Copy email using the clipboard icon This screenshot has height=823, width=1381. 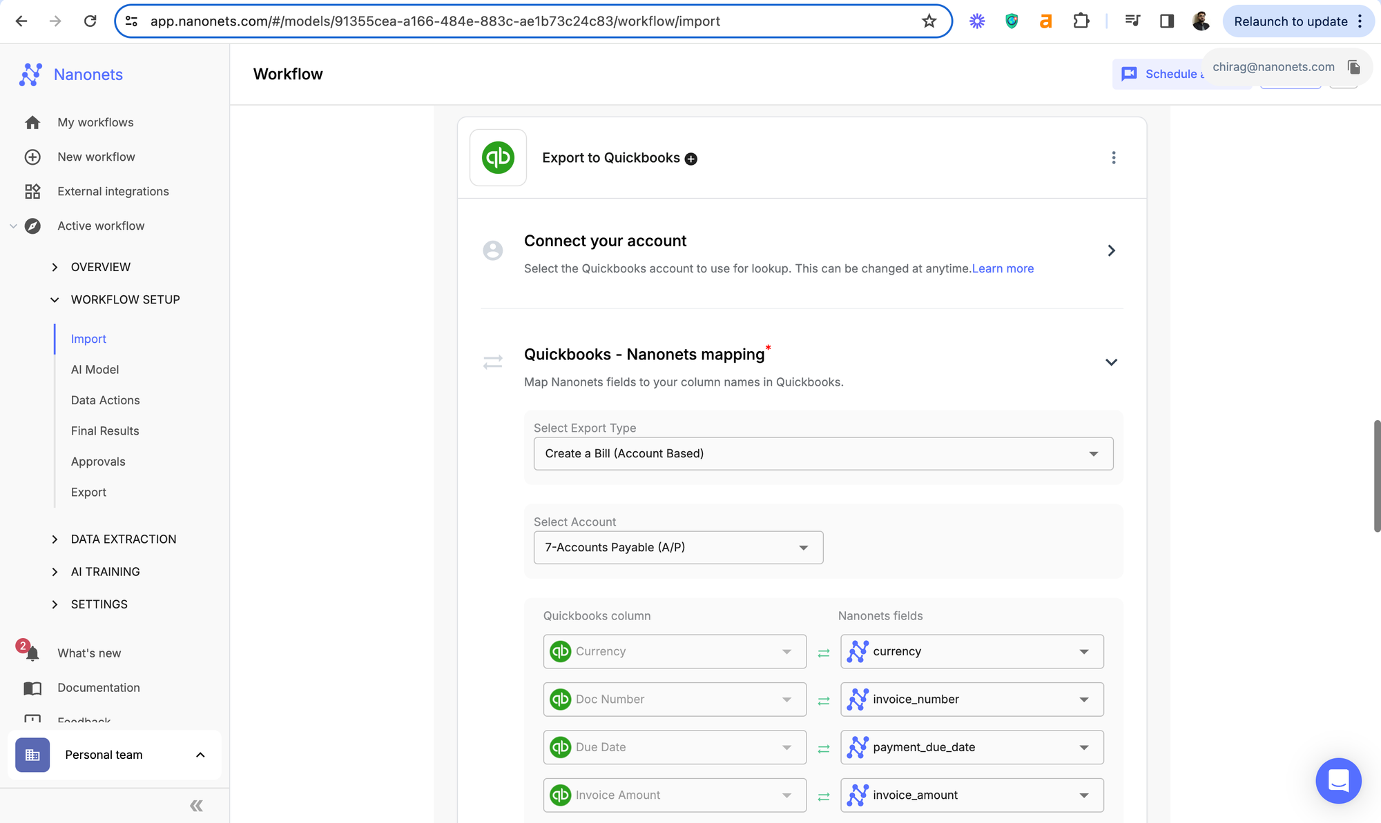pos(1353,67)
